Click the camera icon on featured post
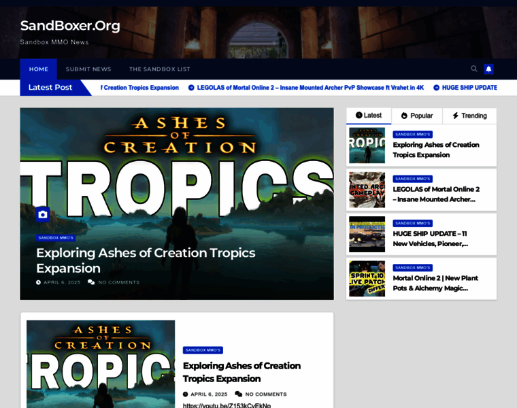Screen dimensions: 517x408 (x=43, y=215)
